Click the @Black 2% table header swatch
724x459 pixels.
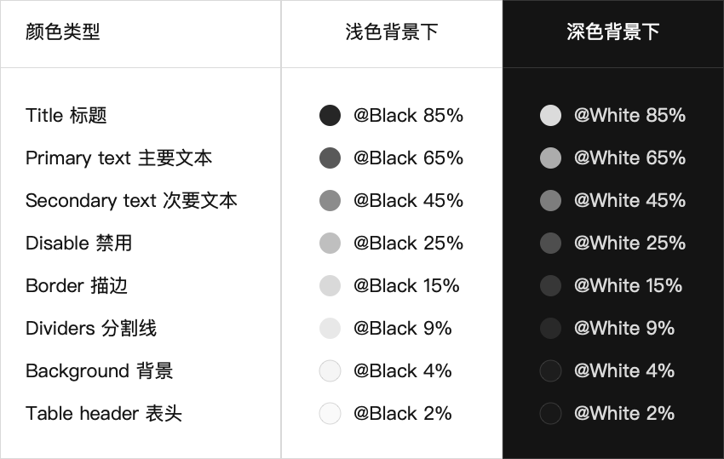coord(330,413)
